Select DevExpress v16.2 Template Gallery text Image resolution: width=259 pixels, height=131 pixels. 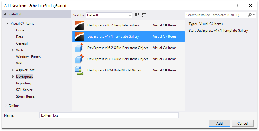(x=113, y=25)
